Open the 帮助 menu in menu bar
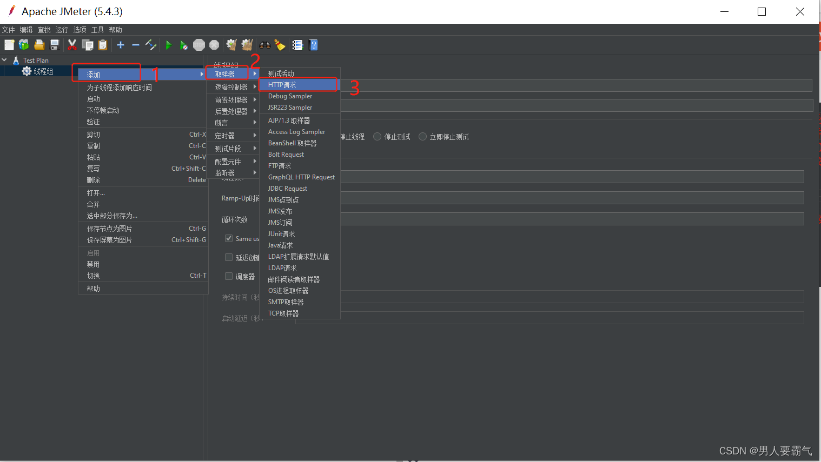821x462 pixels. tap(115, 30)
